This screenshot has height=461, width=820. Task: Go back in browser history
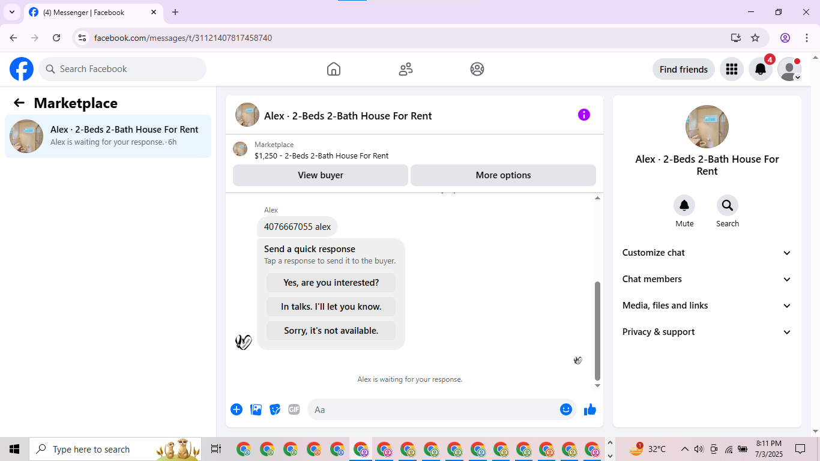click(x=13, y=38)
